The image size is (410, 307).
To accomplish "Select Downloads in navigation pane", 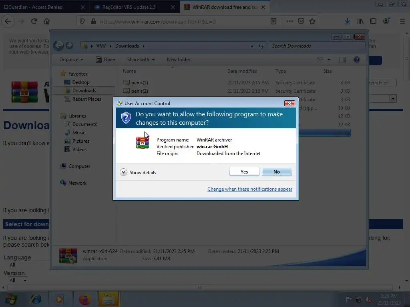I will tap(84, 91).
